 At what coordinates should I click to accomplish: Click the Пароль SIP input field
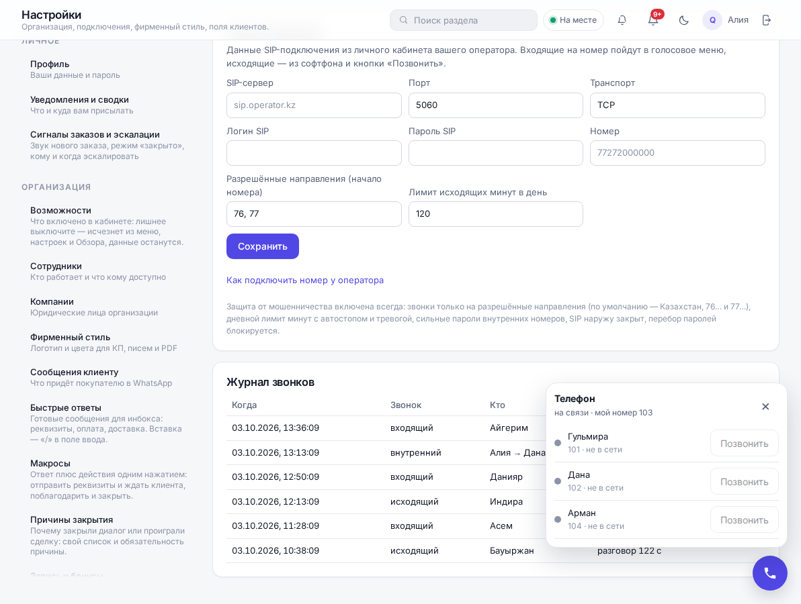click(495, 153)
